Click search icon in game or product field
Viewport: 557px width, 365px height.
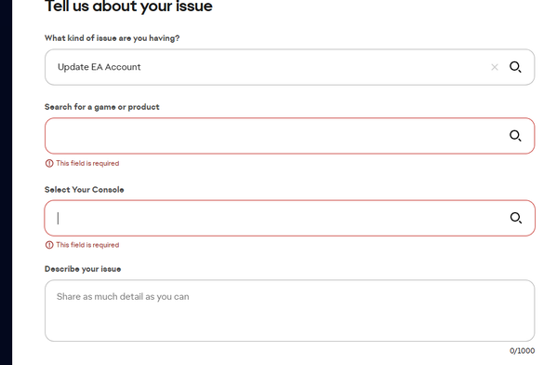[x=515, y=136]
